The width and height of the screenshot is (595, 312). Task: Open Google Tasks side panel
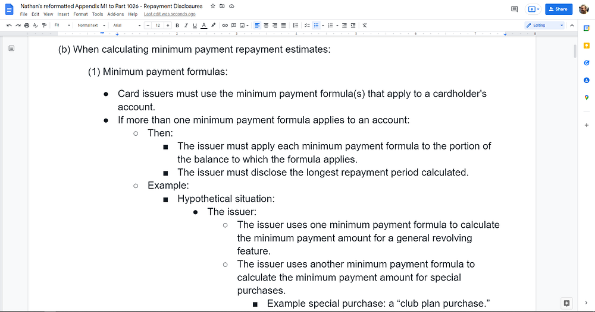click(x=586, y=63)
